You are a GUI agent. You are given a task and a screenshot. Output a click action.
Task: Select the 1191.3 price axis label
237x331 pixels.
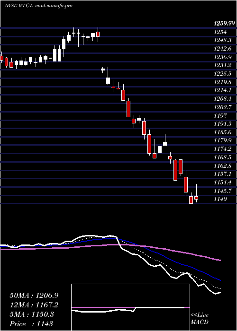[222, 124]
